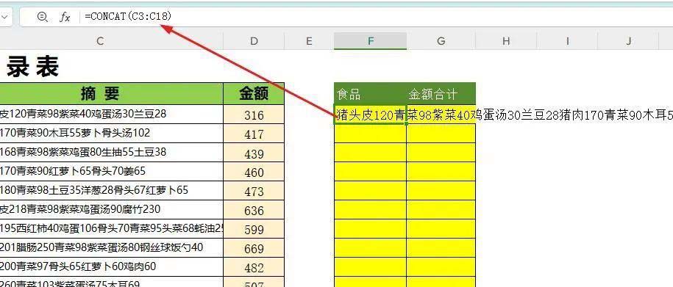Click the cell containing 鸡蛋汤90腐竹230

click(x=111, y=209)
